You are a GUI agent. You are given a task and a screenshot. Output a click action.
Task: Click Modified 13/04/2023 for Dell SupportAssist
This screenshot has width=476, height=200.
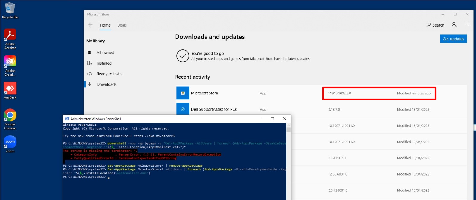413,109
